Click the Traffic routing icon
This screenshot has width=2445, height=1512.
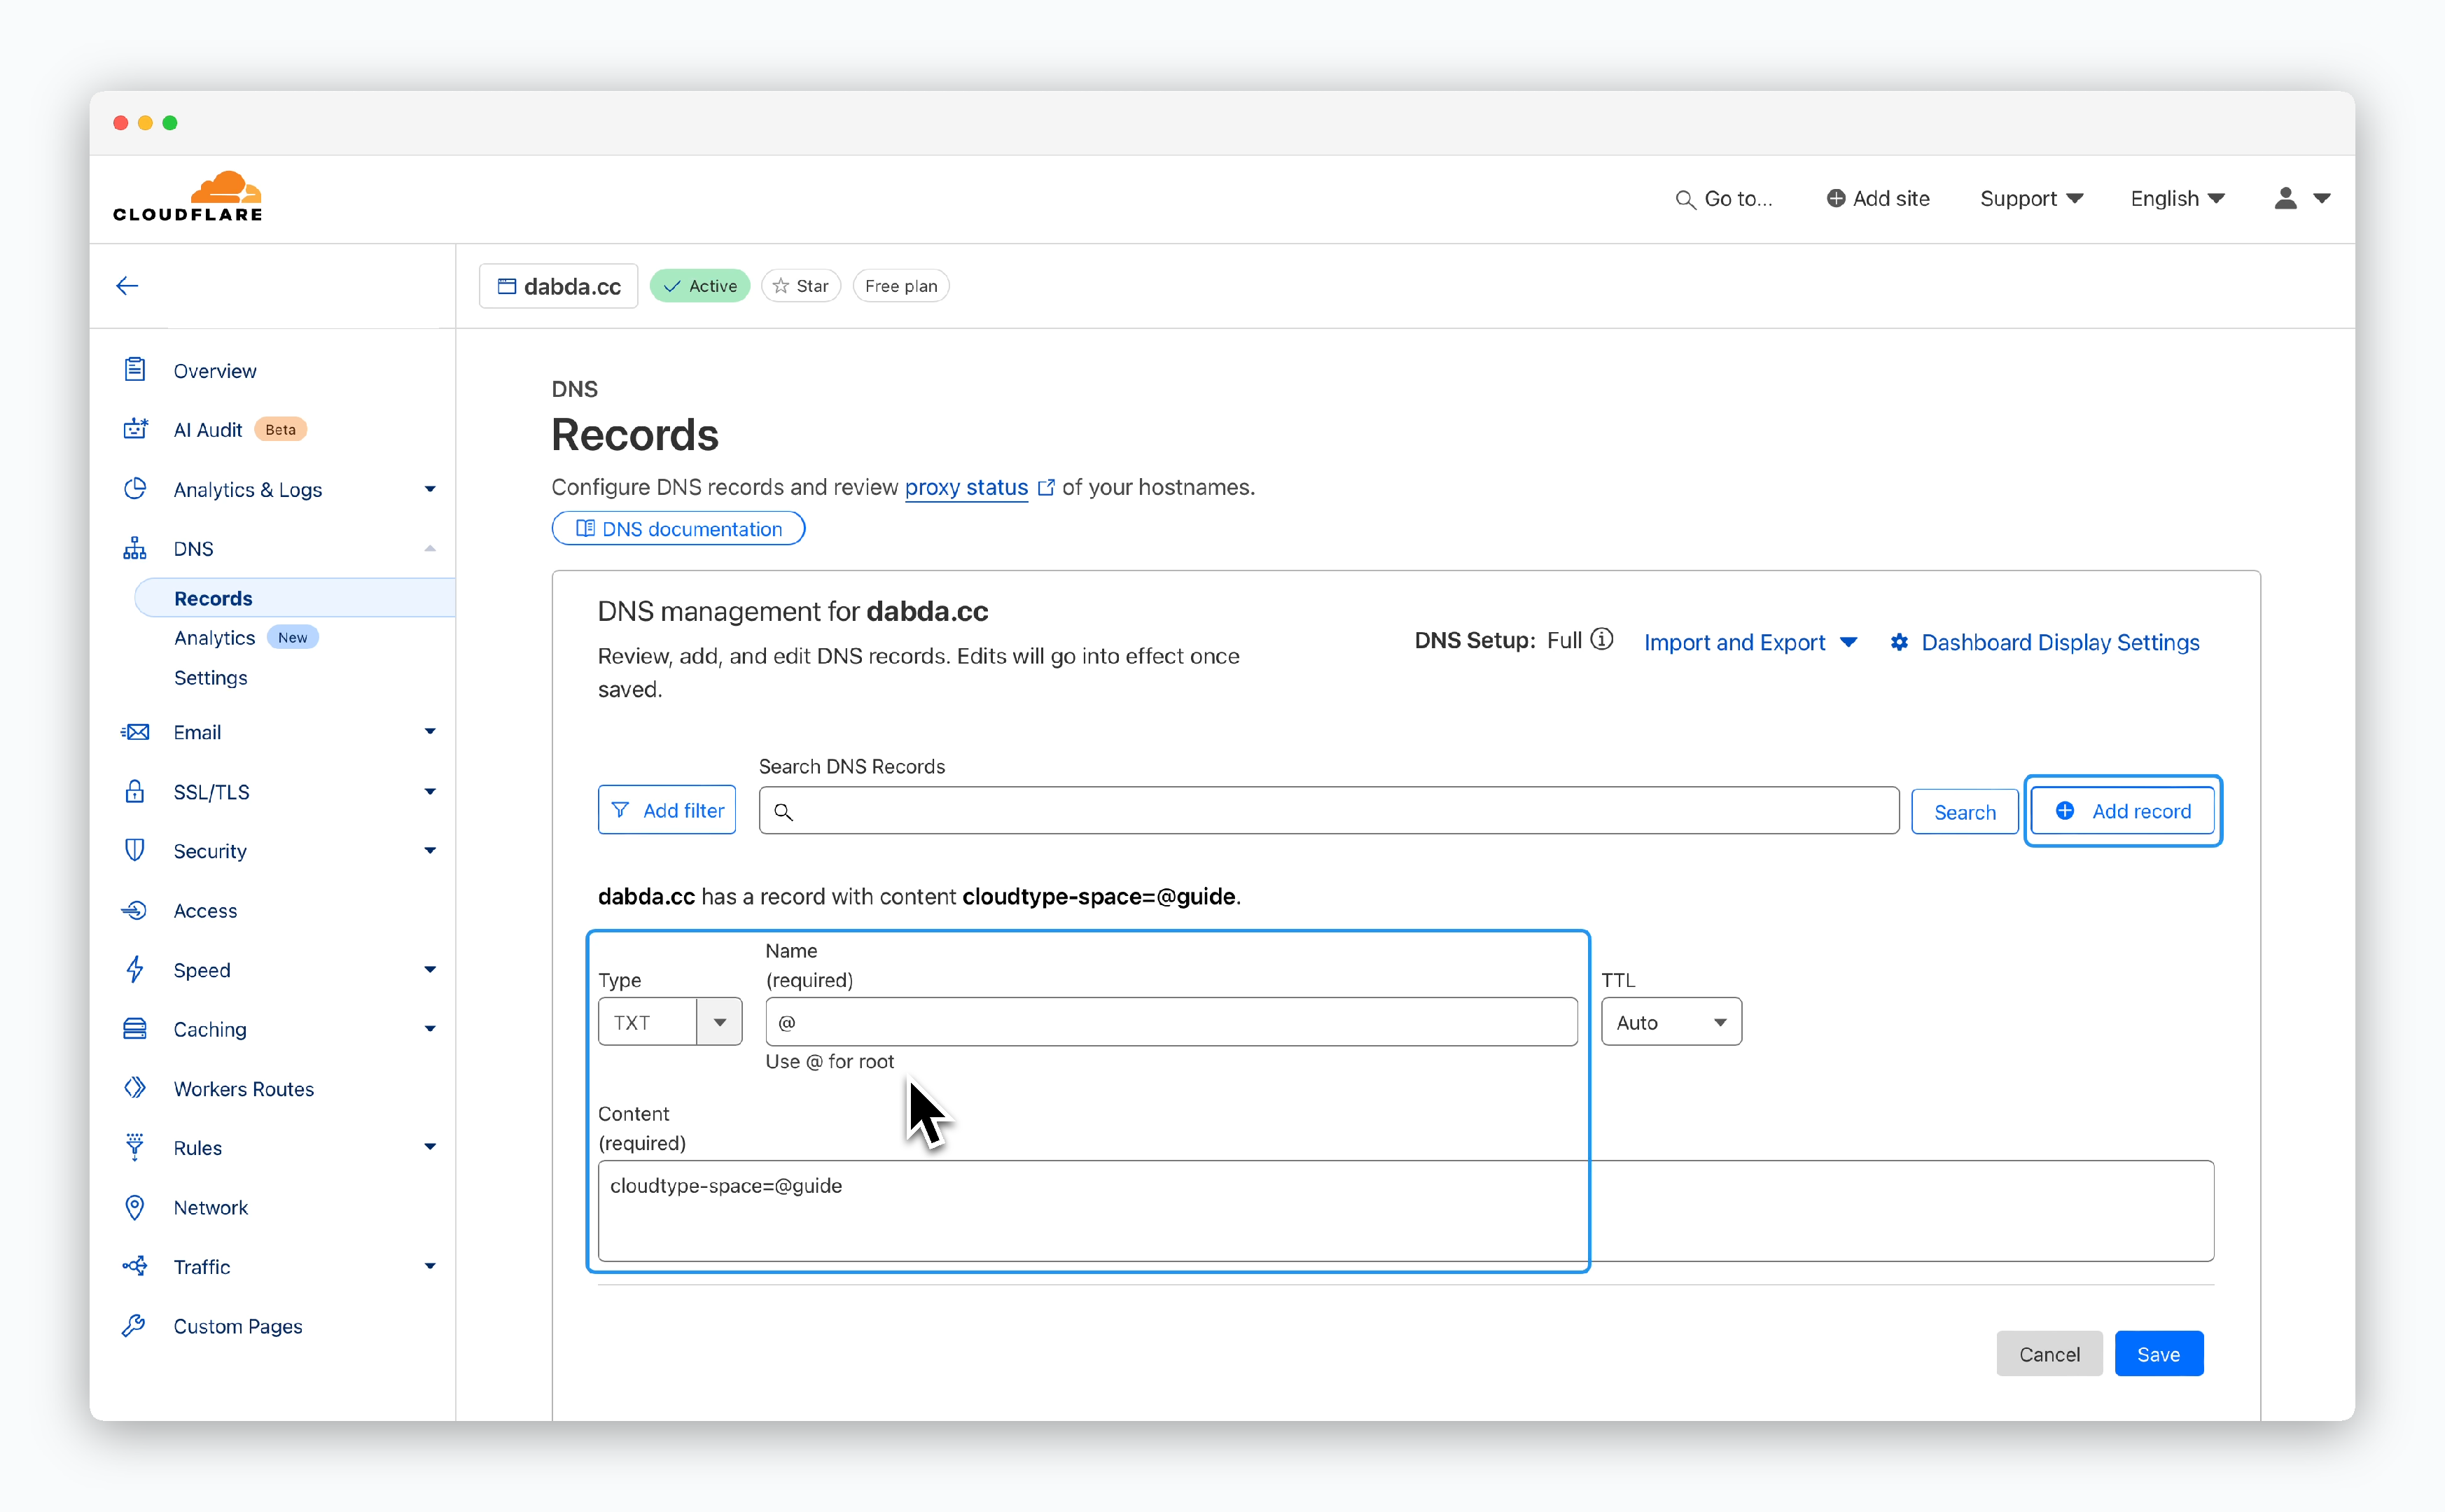click(x=135, y=1266)
